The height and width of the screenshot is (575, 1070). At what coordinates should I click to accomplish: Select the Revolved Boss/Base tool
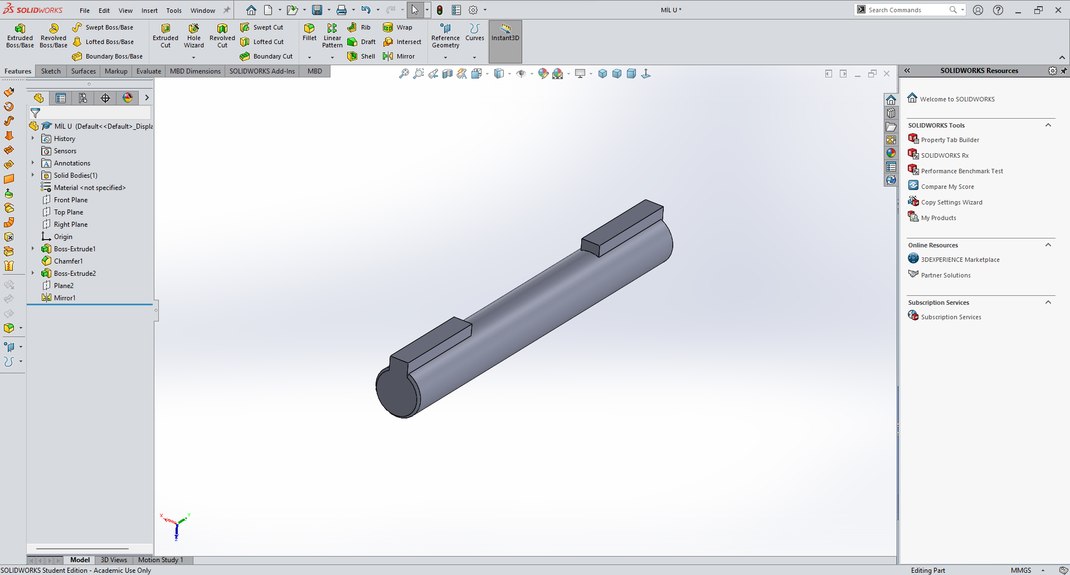[53, 36]
